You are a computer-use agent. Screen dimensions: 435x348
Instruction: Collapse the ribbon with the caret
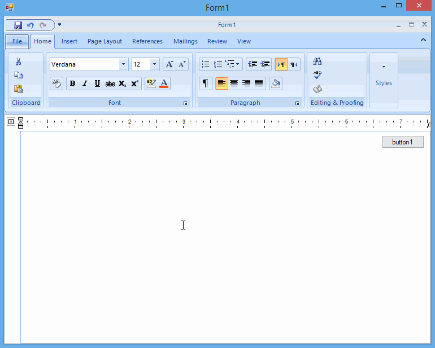point(423,39)
